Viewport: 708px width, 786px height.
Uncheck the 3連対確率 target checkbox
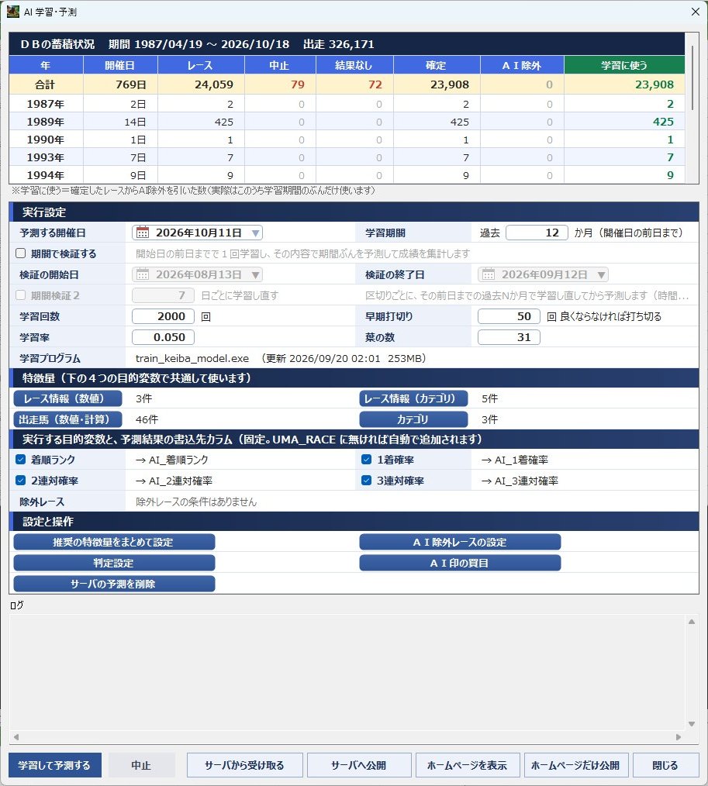367,481
